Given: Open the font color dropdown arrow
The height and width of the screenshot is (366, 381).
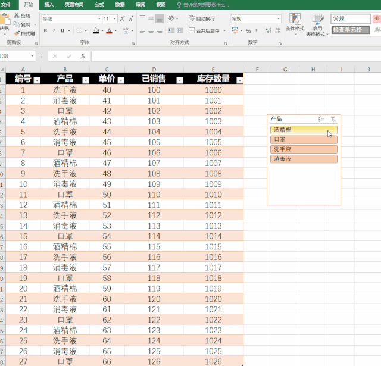Looking at the screenshot, I should click(x=115, y=31).
